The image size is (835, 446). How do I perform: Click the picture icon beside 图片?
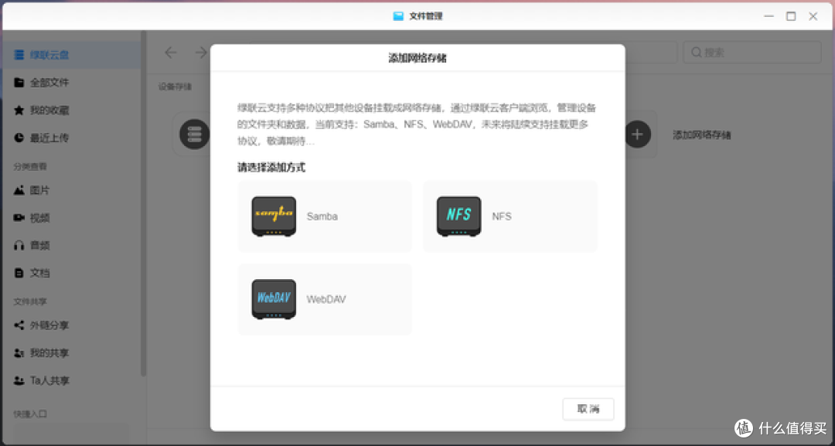tap(19, 190)
